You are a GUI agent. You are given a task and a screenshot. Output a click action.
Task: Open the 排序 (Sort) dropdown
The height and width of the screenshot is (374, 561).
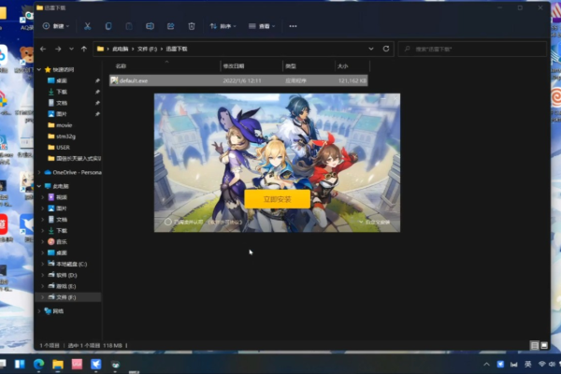click(x=223, y=26)
